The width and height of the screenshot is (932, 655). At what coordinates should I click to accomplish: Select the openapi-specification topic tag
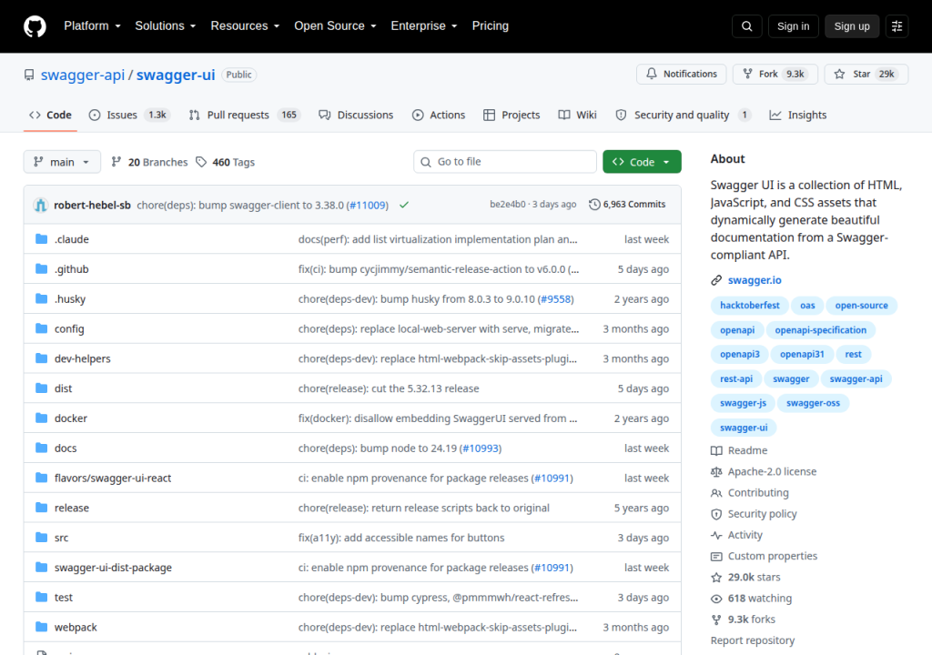[x=820, y=330]
